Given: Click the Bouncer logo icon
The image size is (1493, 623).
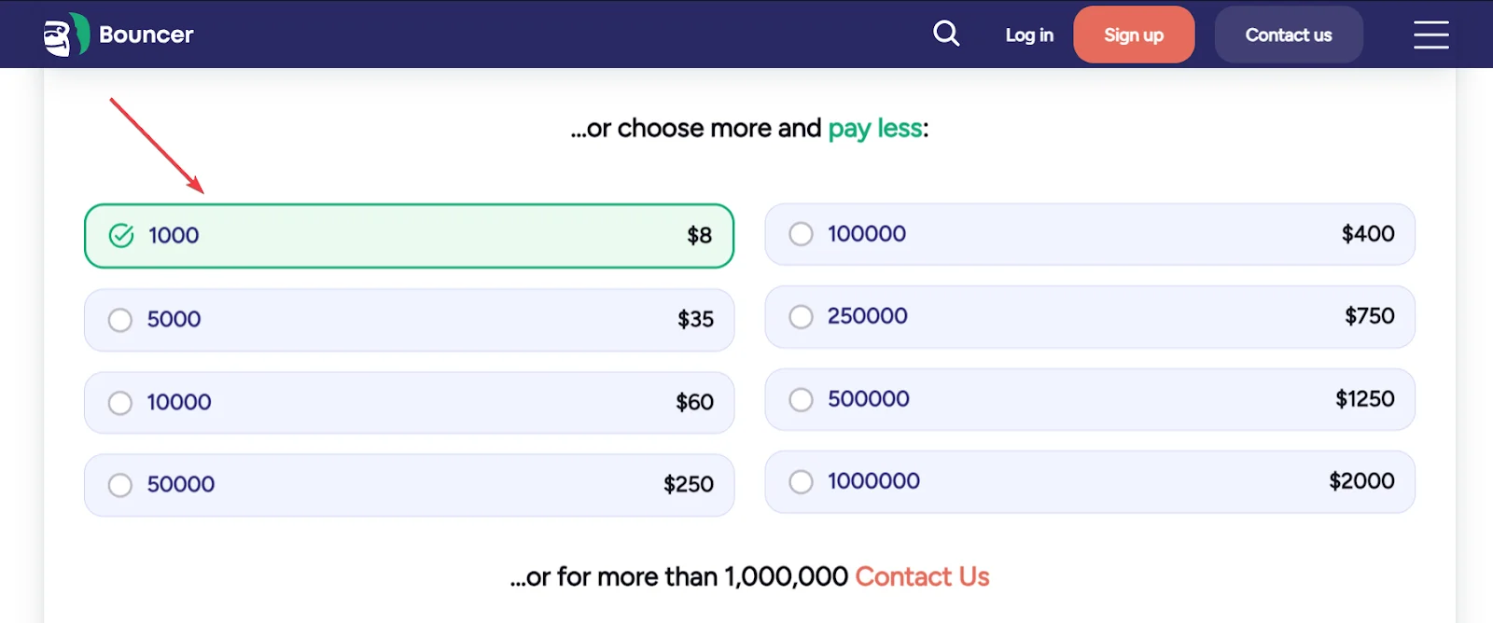Looking at the screenshot, I should click(x=65, y=35).
